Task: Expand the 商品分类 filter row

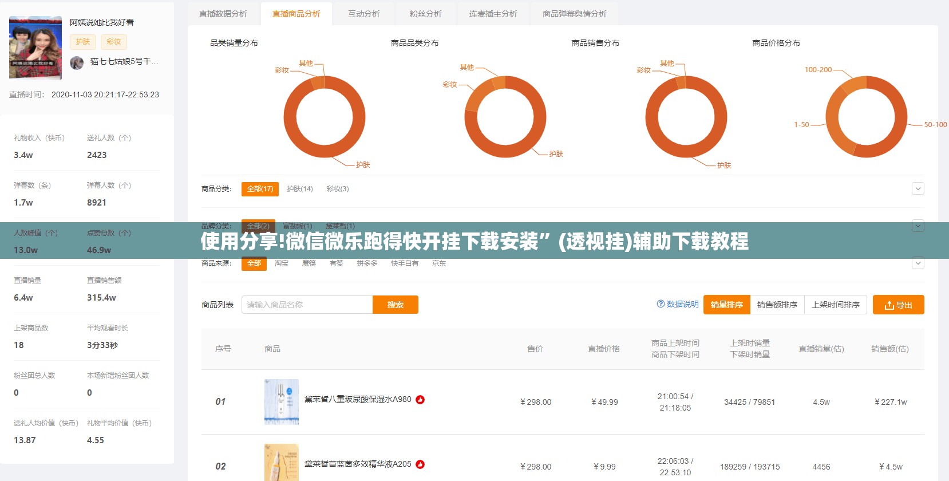Action: [918, 188]
